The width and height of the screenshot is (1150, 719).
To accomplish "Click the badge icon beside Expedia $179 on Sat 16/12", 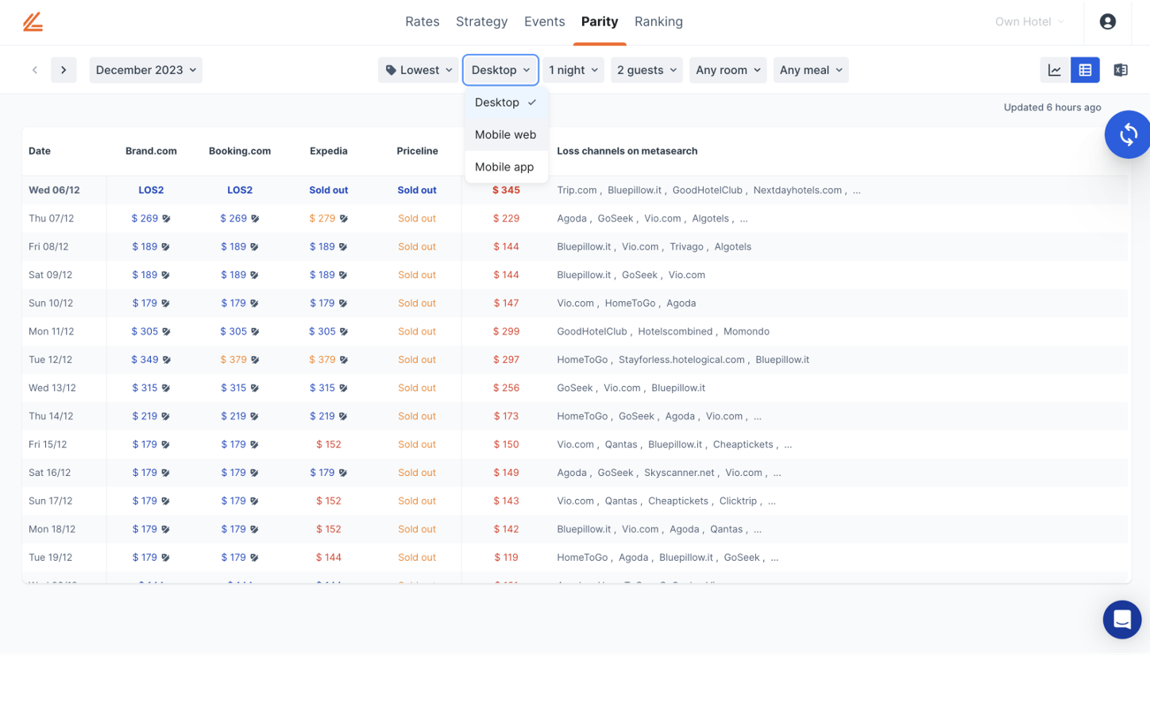I will pyautogui.click(x=343, y=473).
